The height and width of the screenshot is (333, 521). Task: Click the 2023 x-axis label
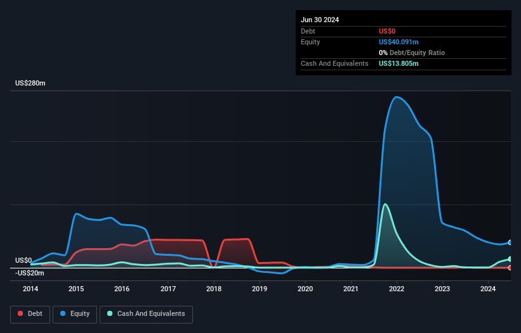click(442, 289)
